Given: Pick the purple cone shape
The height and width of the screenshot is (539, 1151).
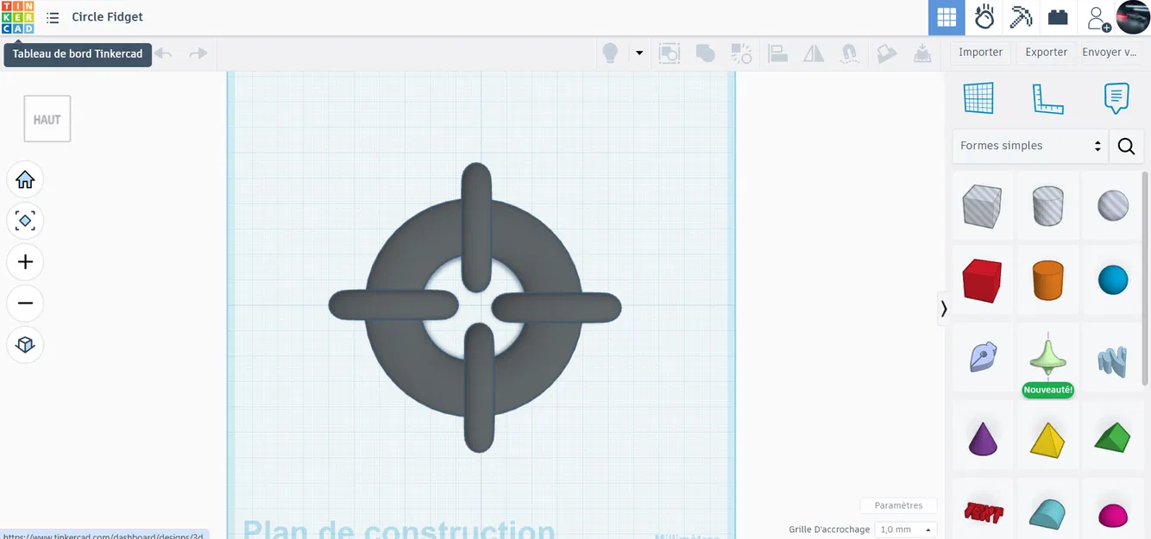Looking at the screenshot, I should (982, 438).
